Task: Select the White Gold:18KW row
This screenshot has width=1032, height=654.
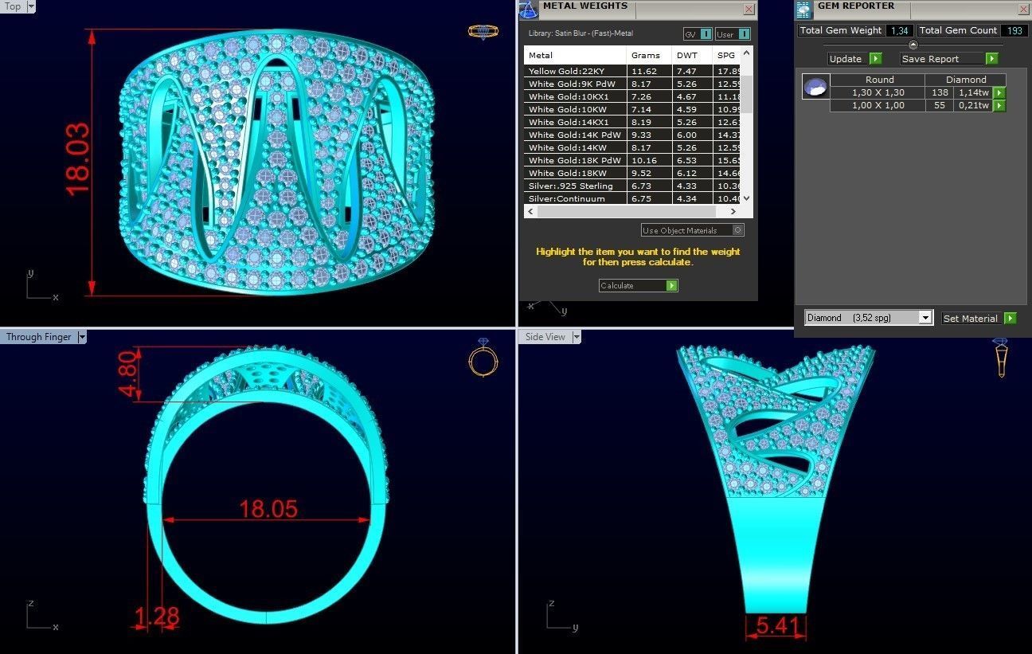Action: click(x=632, y=173)
